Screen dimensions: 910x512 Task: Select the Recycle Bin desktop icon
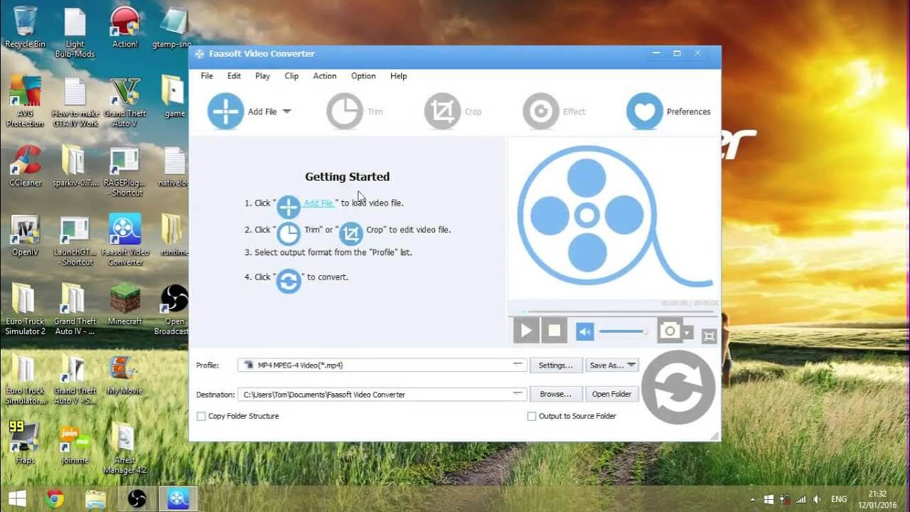click(26, 27)
